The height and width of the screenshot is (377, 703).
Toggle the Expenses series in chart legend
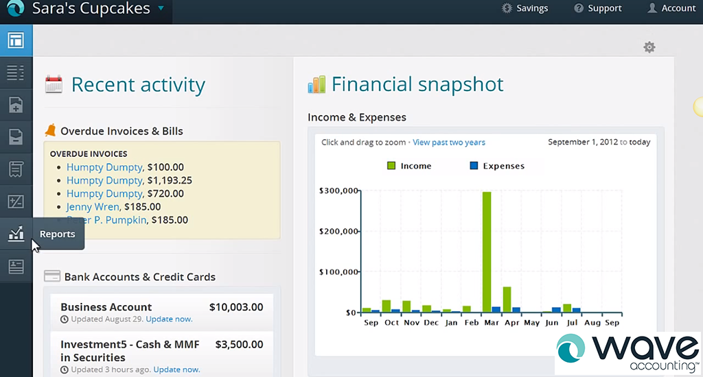pos(497,166)
